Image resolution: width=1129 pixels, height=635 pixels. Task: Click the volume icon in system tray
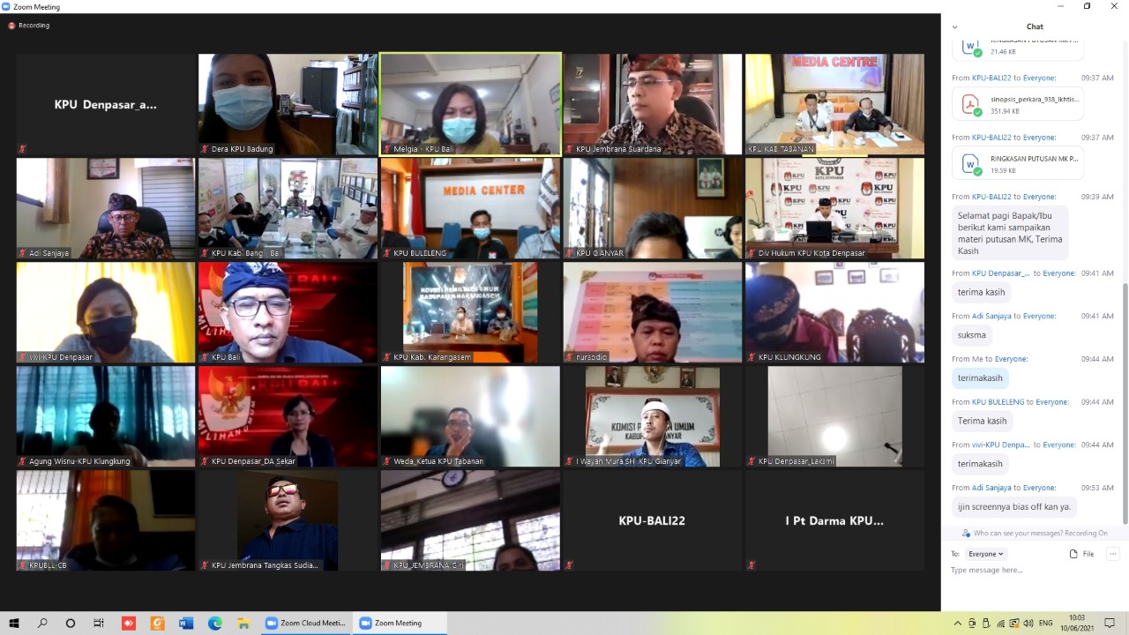click(1028, 624)
